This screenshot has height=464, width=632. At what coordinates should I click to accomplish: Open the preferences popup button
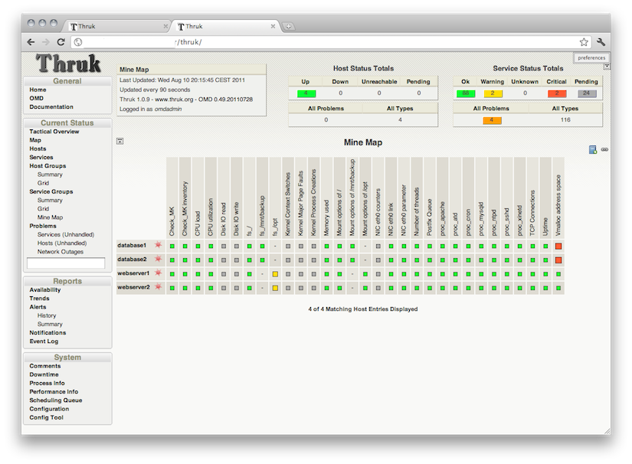[591, 57]
